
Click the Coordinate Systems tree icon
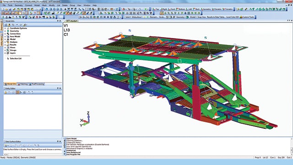[8, 28]
